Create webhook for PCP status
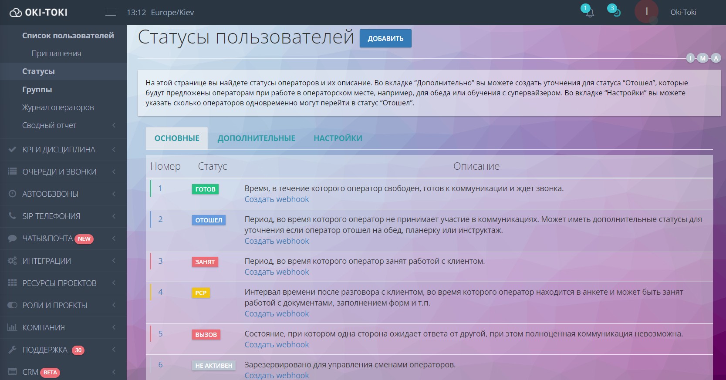This screenshot has width=726, height=380. [x=277, y=314]
